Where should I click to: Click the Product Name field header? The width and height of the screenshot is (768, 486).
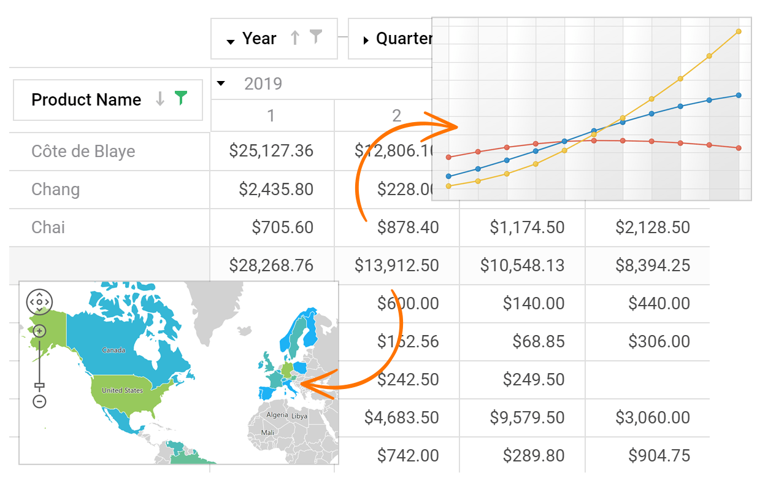pyautogui.click(x=86, y=99)
